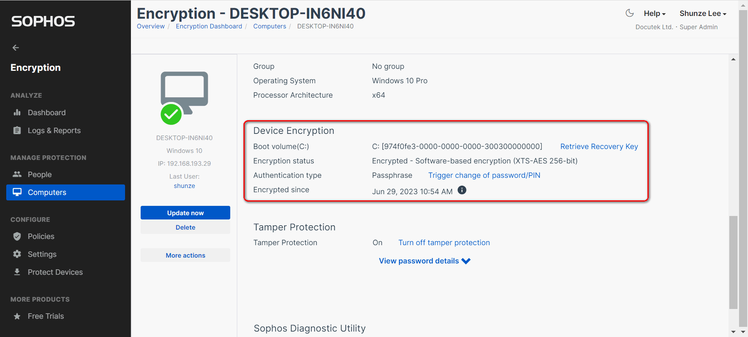Toggle dark mode moon icon
The width and height of the screenshot is (748, 337).
coord(629,13)
